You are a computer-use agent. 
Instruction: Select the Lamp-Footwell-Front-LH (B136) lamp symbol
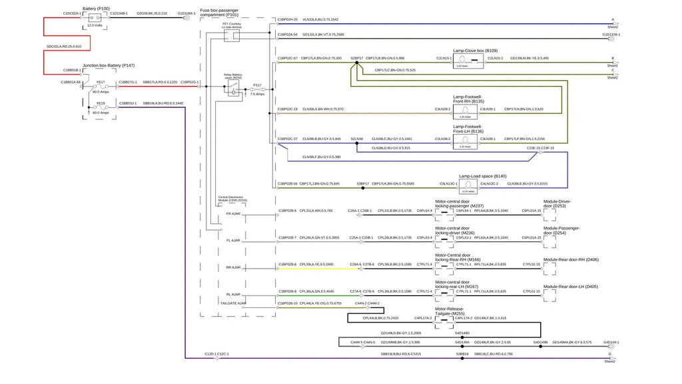tap(465, 141)
